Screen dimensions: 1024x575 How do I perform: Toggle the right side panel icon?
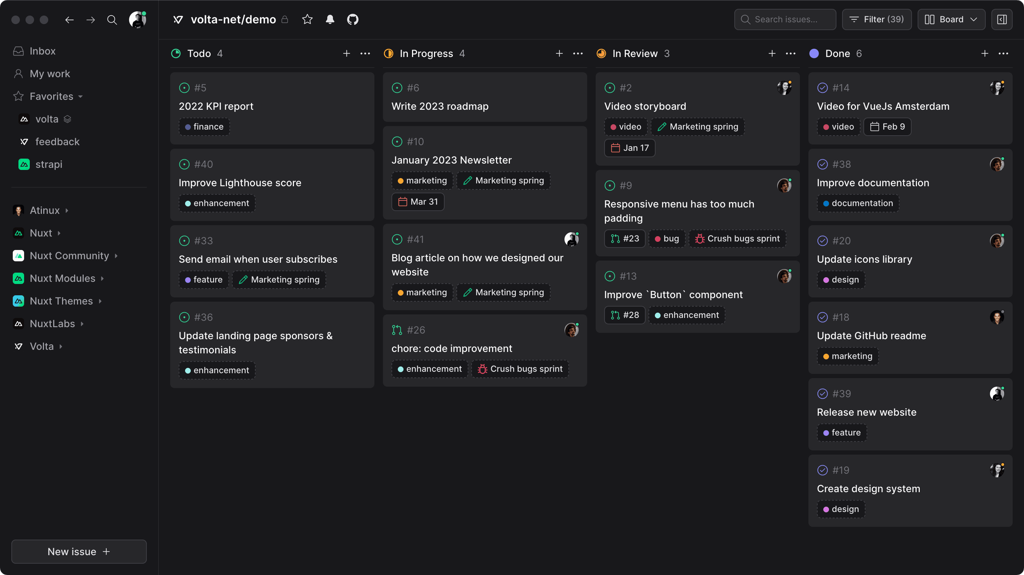tap(1002, 19)
